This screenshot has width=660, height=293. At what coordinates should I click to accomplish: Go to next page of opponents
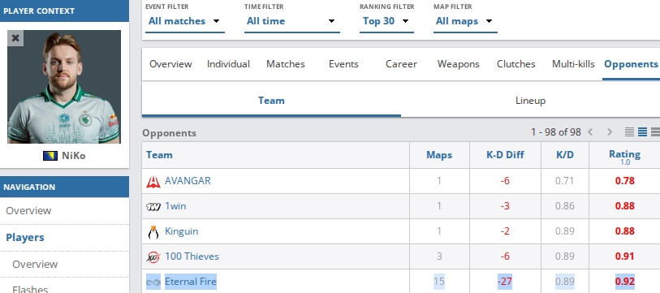point(609,132)
